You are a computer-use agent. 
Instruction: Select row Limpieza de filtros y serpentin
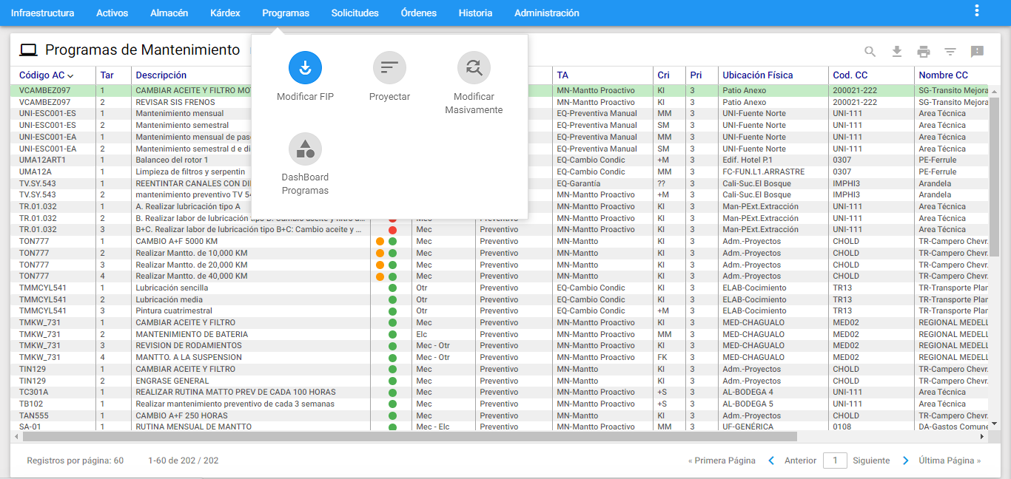click(500, 171)
